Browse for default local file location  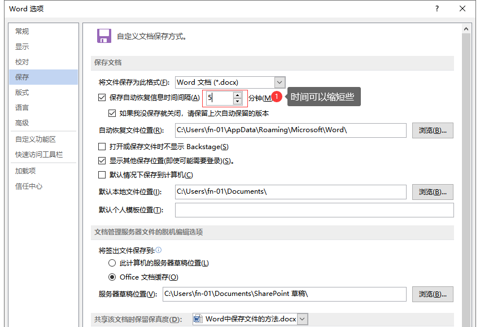pos(433,192)
